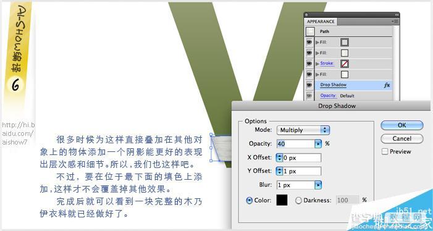The width and height of the screenshot is (433, 231).
Task: Expand the Fill row directly below Path
Action: click(x=317, y=43)
